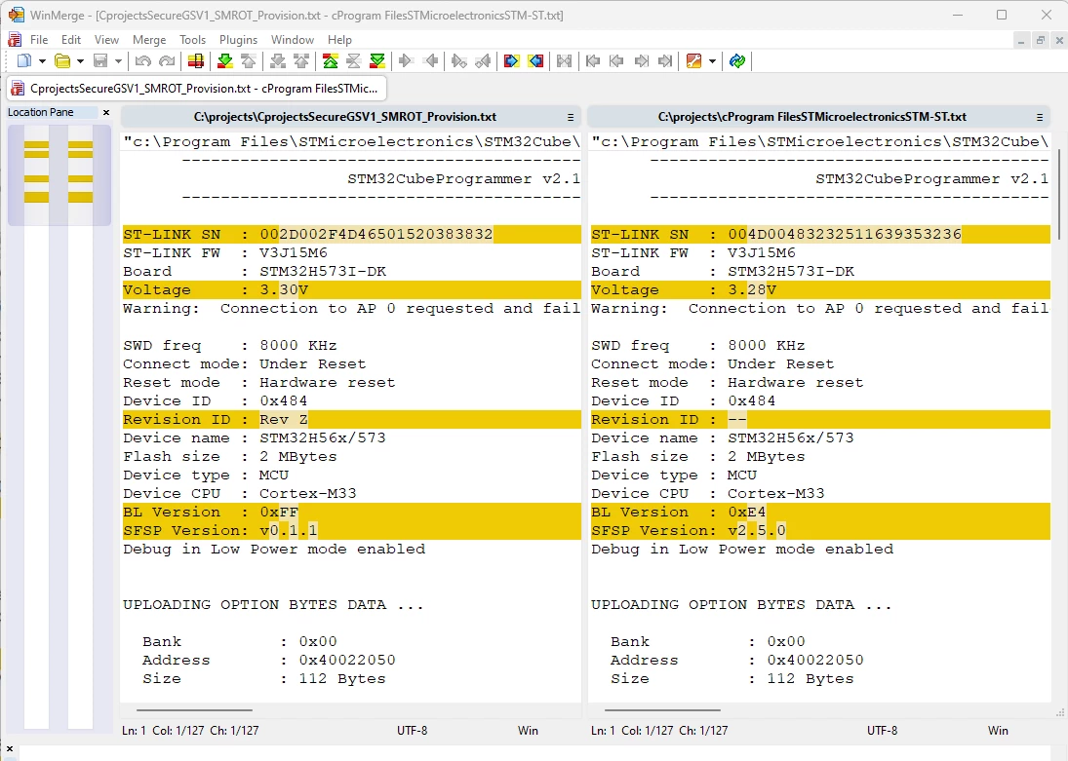Open the Help menu
Screen dimensions: 1068x761
pos(339,40)
